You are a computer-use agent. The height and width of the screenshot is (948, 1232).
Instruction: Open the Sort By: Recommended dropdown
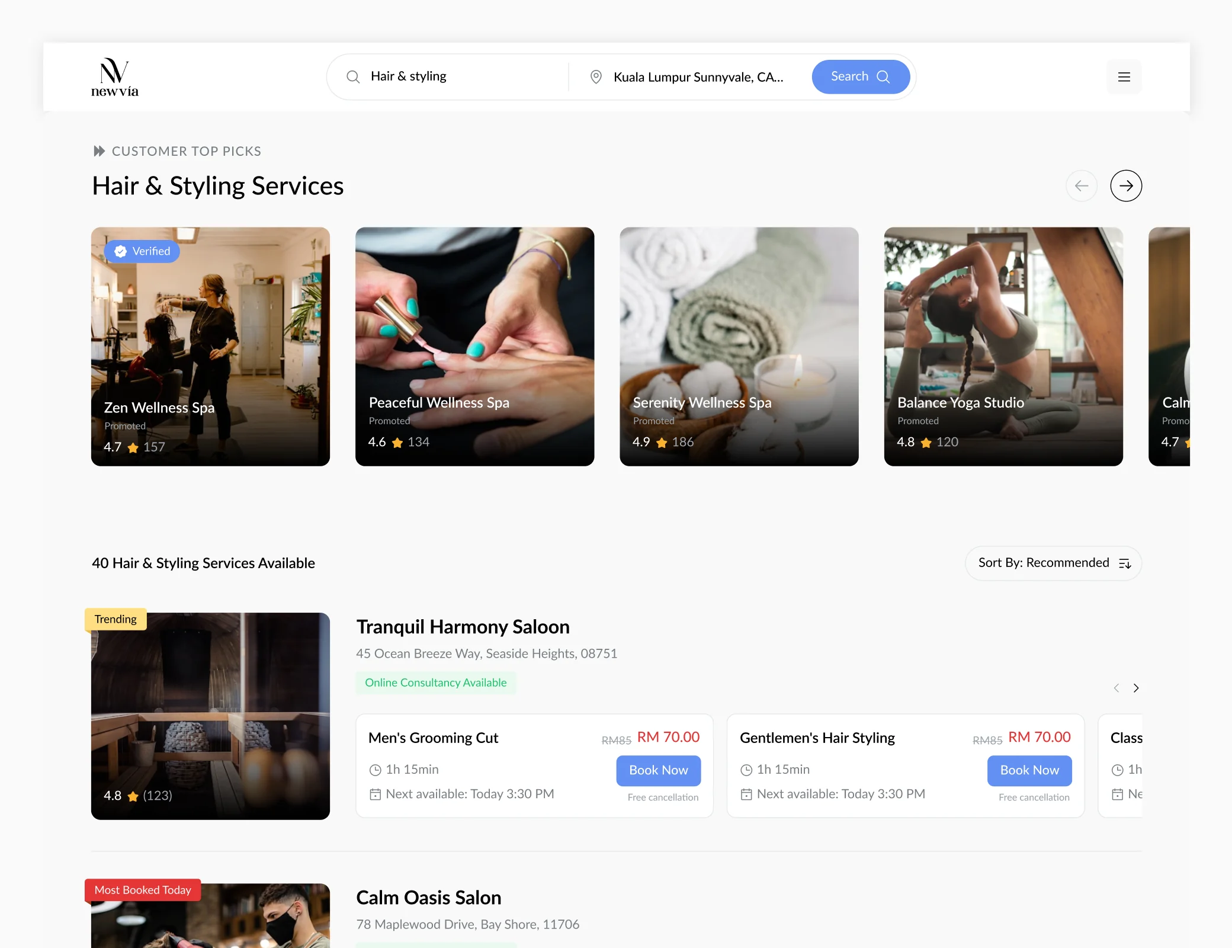pos(1053,563)
